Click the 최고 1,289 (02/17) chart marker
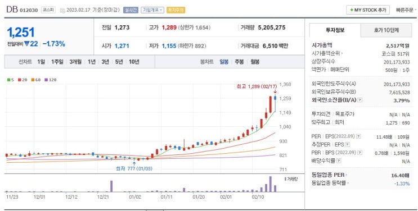 (x=257, y=86)
